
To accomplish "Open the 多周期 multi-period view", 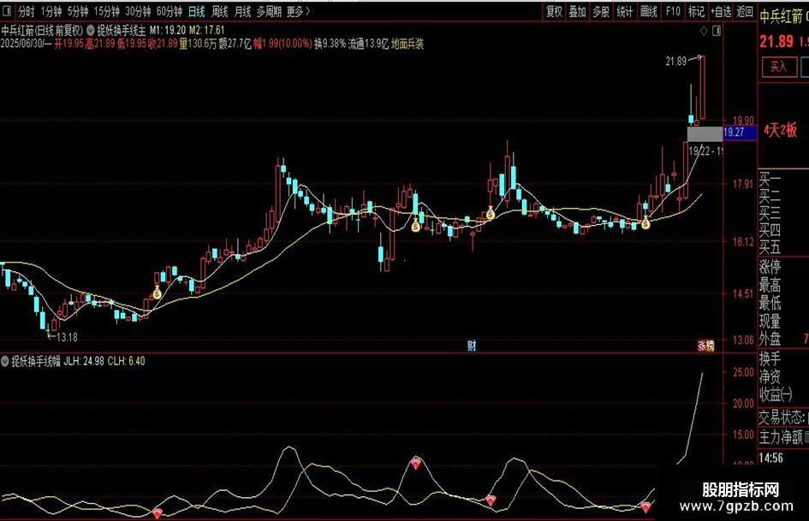I will pyautogui.click(x=269, y=11).
